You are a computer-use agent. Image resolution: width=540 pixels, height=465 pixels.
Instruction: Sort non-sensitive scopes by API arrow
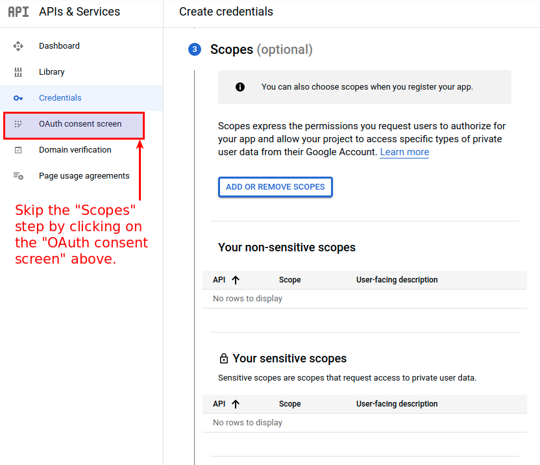point(236,280)
